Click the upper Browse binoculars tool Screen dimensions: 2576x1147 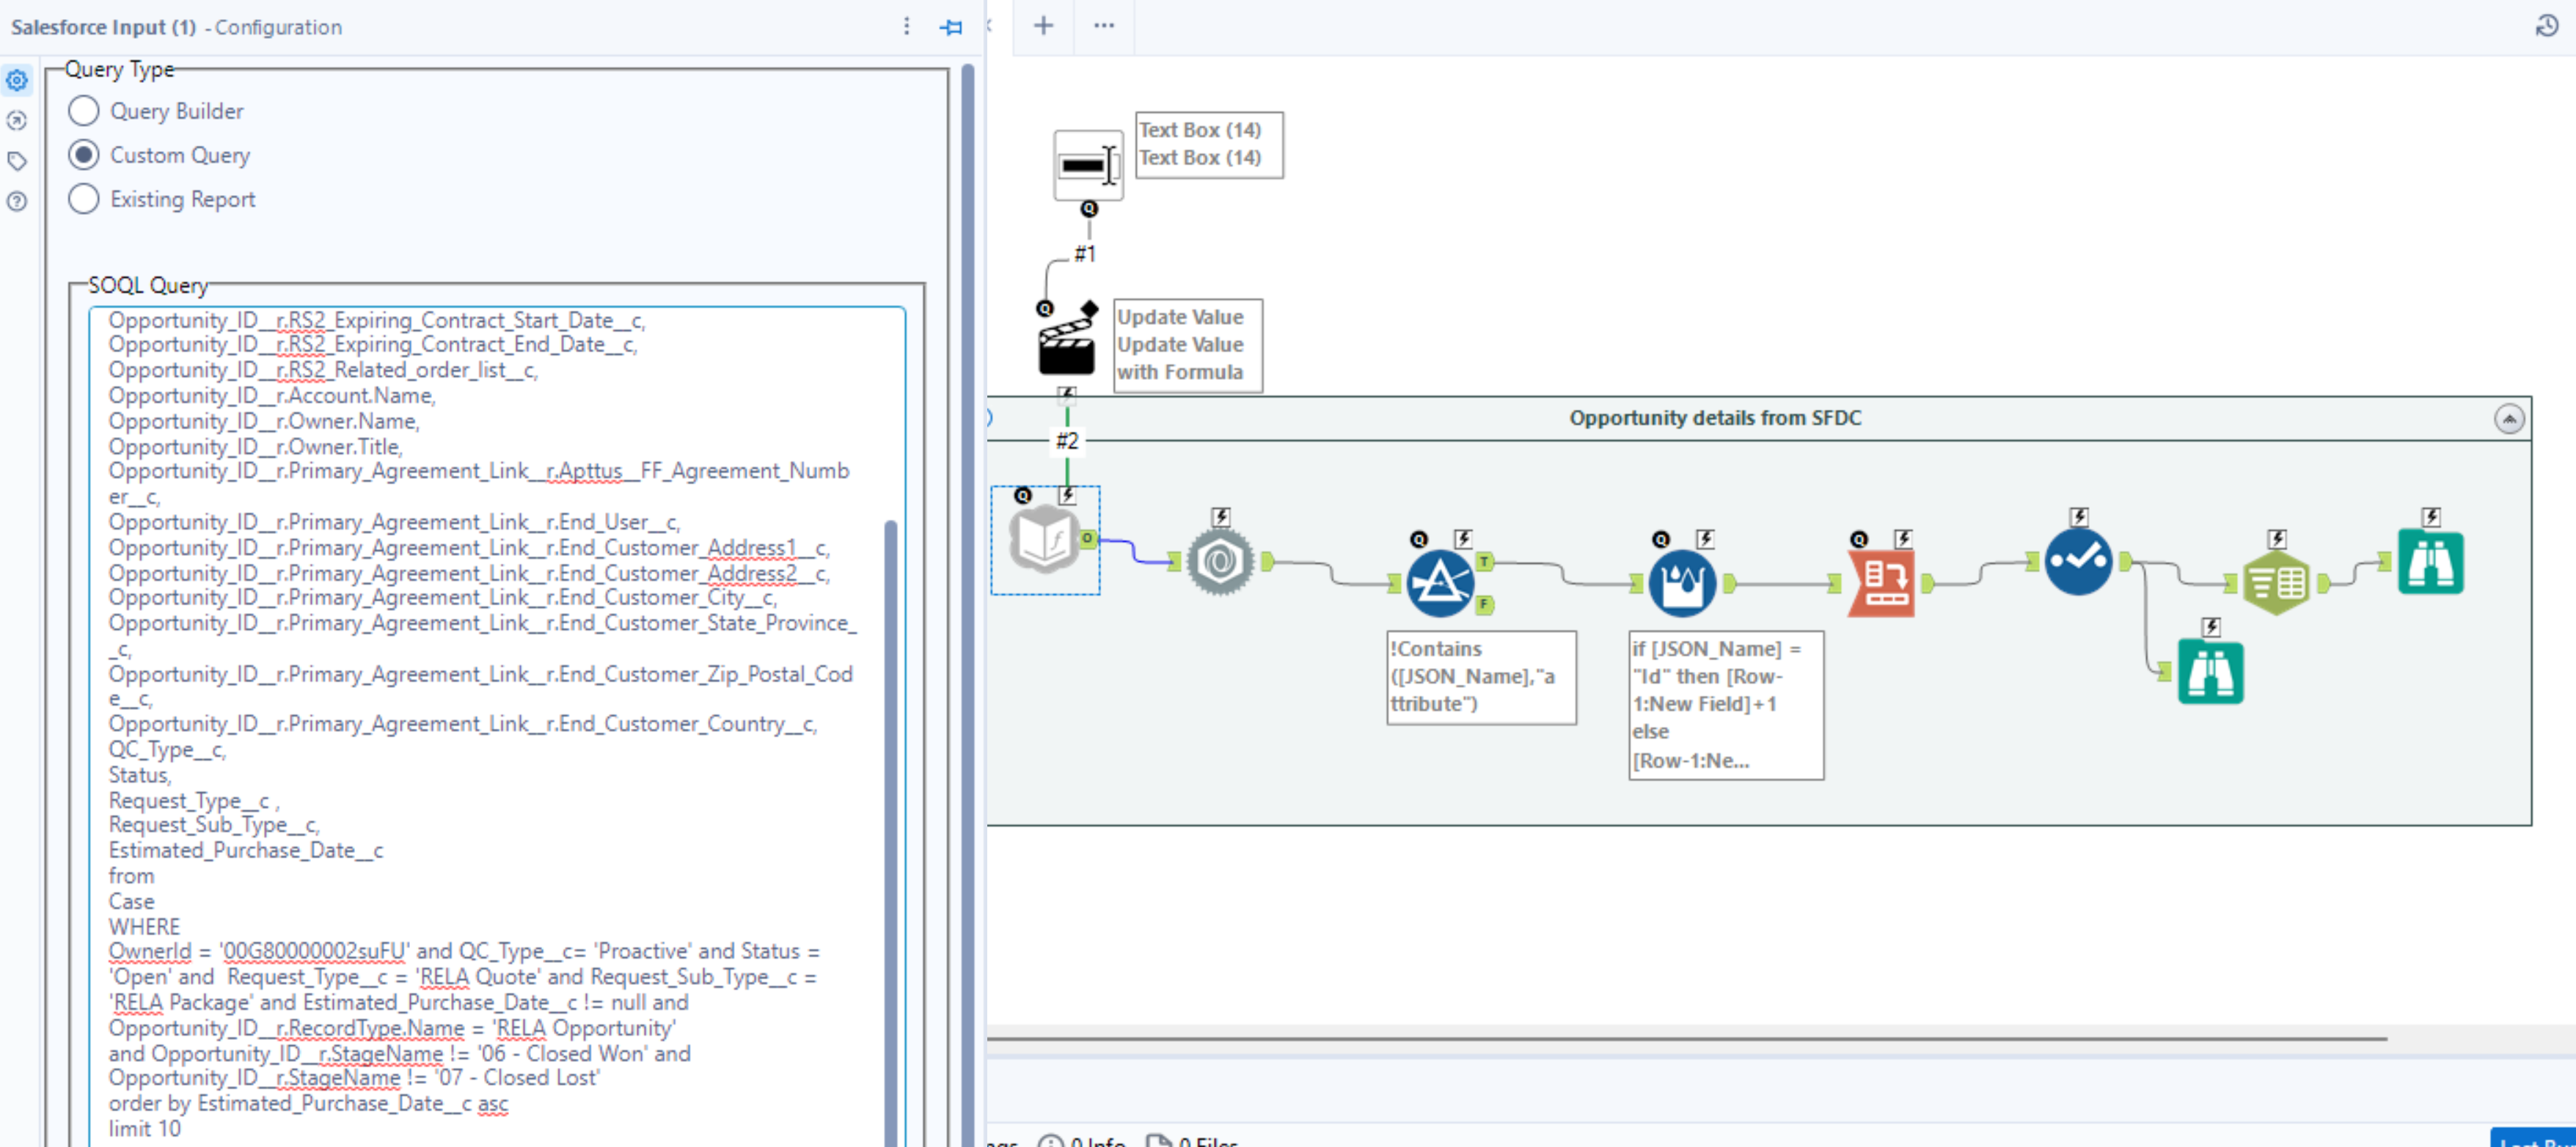click(2430, 562)
